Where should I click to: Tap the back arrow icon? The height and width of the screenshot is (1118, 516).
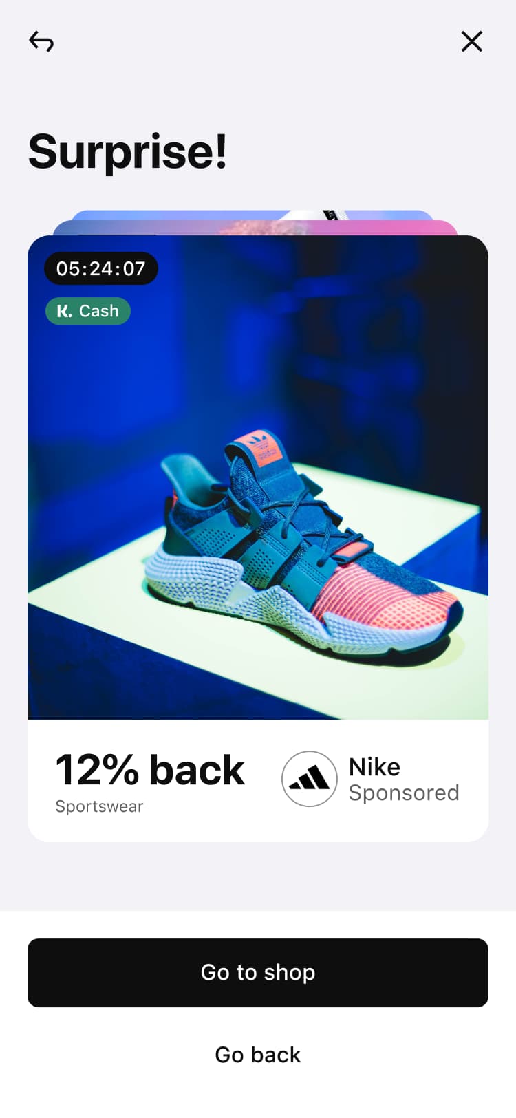pyautogui.click(x=41, y=42)
